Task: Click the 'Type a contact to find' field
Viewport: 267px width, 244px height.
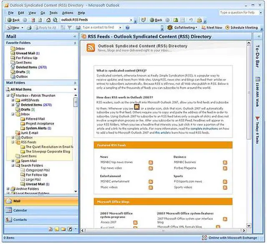Action: click(x=100, y=28)
